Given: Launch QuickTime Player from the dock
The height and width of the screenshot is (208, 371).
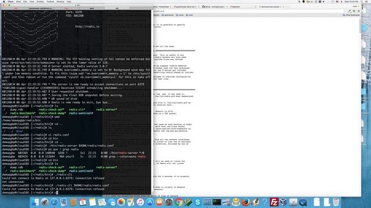Looking at the screenshot, I should (x=303, y=202).
